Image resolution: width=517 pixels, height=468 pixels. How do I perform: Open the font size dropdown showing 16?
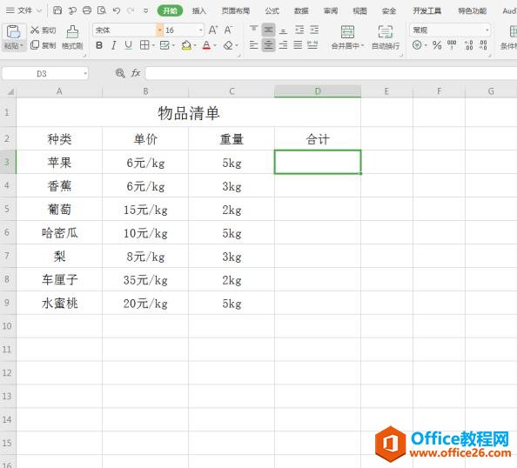[200, 30]
